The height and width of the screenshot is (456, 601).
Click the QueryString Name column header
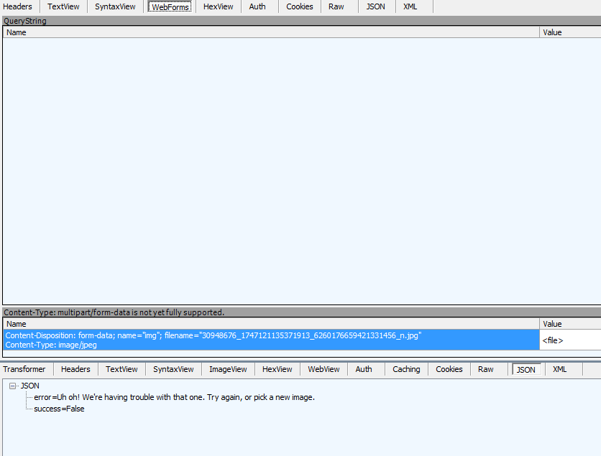[271, 32]
